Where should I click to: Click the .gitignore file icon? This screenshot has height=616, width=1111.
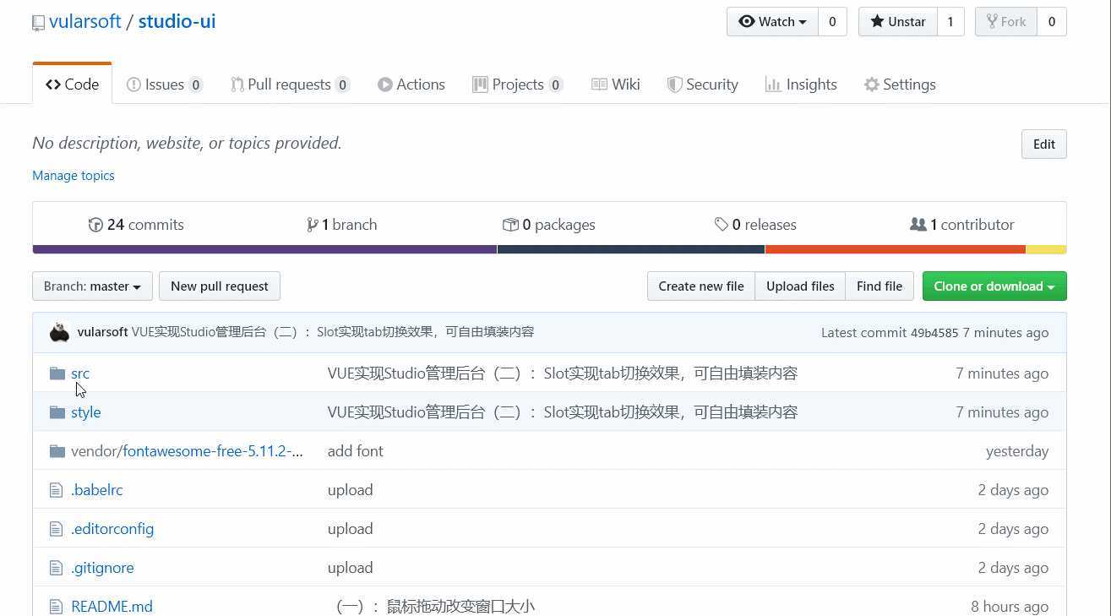(56, 568)
